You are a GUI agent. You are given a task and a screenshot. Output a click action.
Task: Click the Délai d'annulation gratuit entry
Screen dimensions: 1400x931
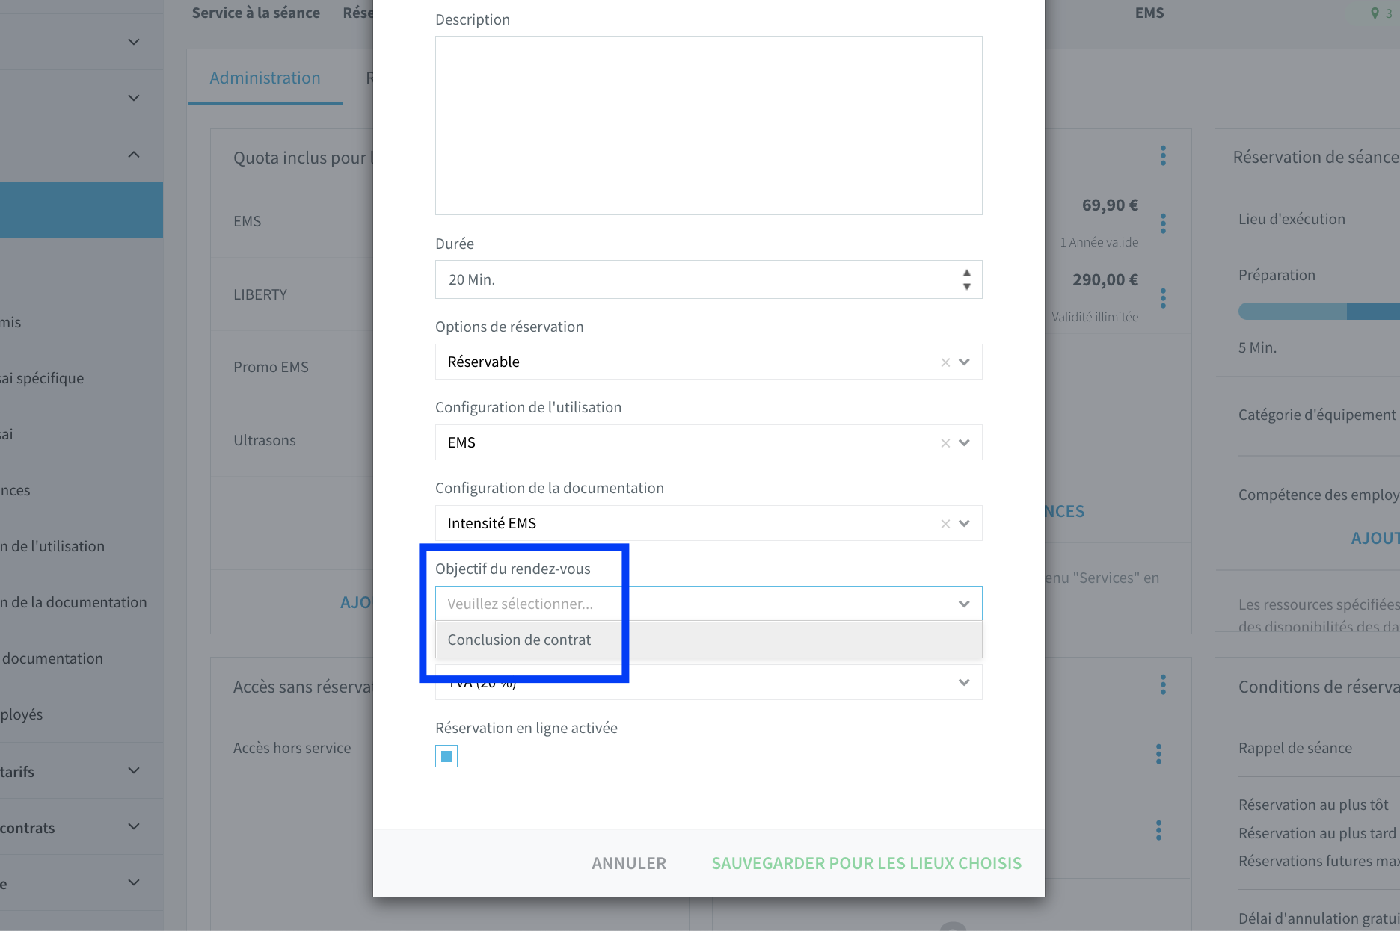1318,918
